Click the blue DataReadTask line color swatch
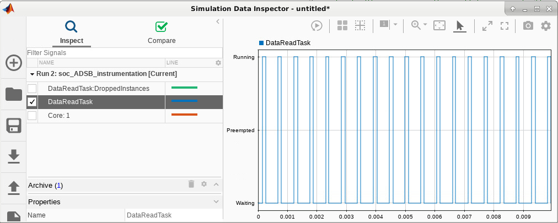 coord(184,101)
